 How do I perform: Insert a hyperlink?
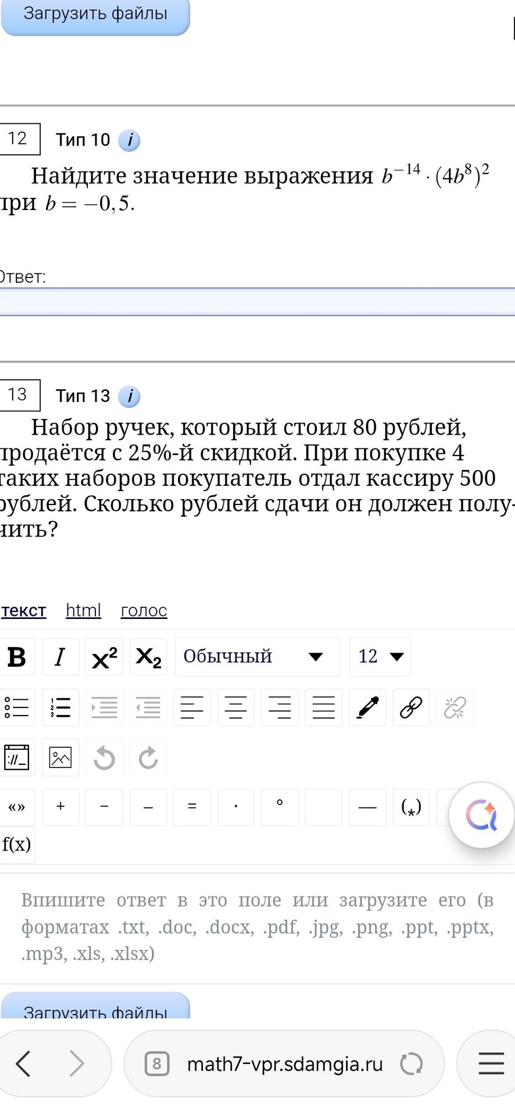412,707
